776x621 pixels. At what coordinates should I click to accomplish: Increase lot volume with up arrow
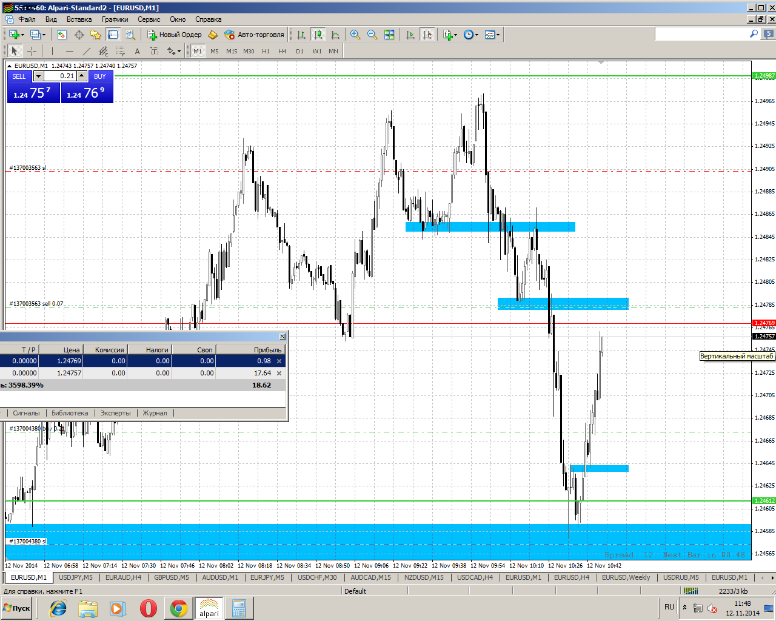tap(82, 76)
